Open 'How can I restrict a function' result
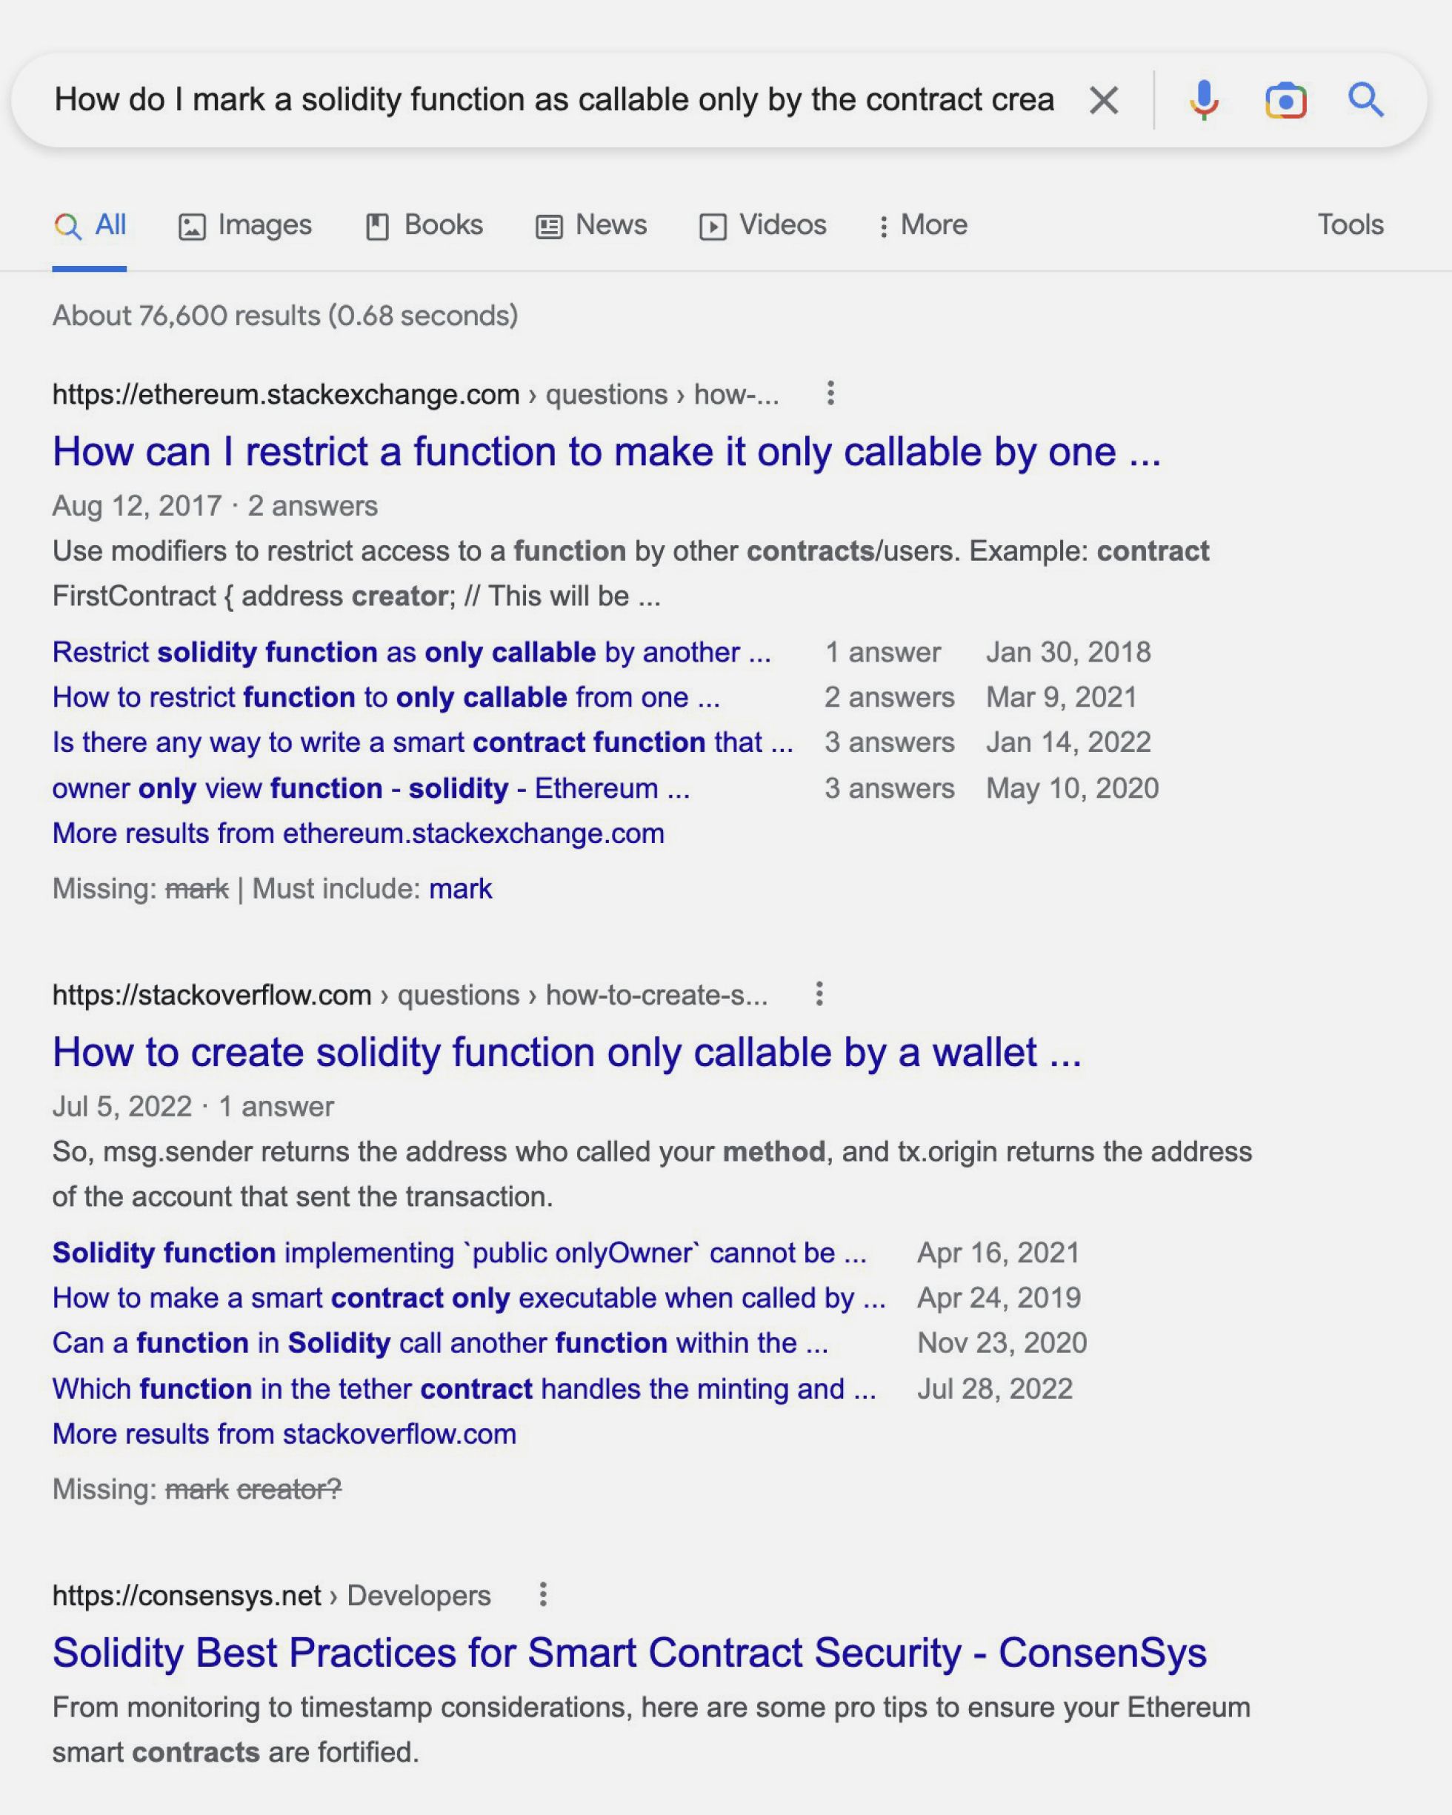Image resolution: width=1452 pixels, height=1815 pixels. click(x=606, y=452)
